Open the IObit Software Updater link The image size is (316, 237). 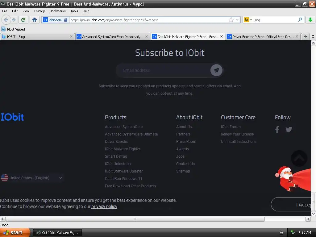point(124,171)
